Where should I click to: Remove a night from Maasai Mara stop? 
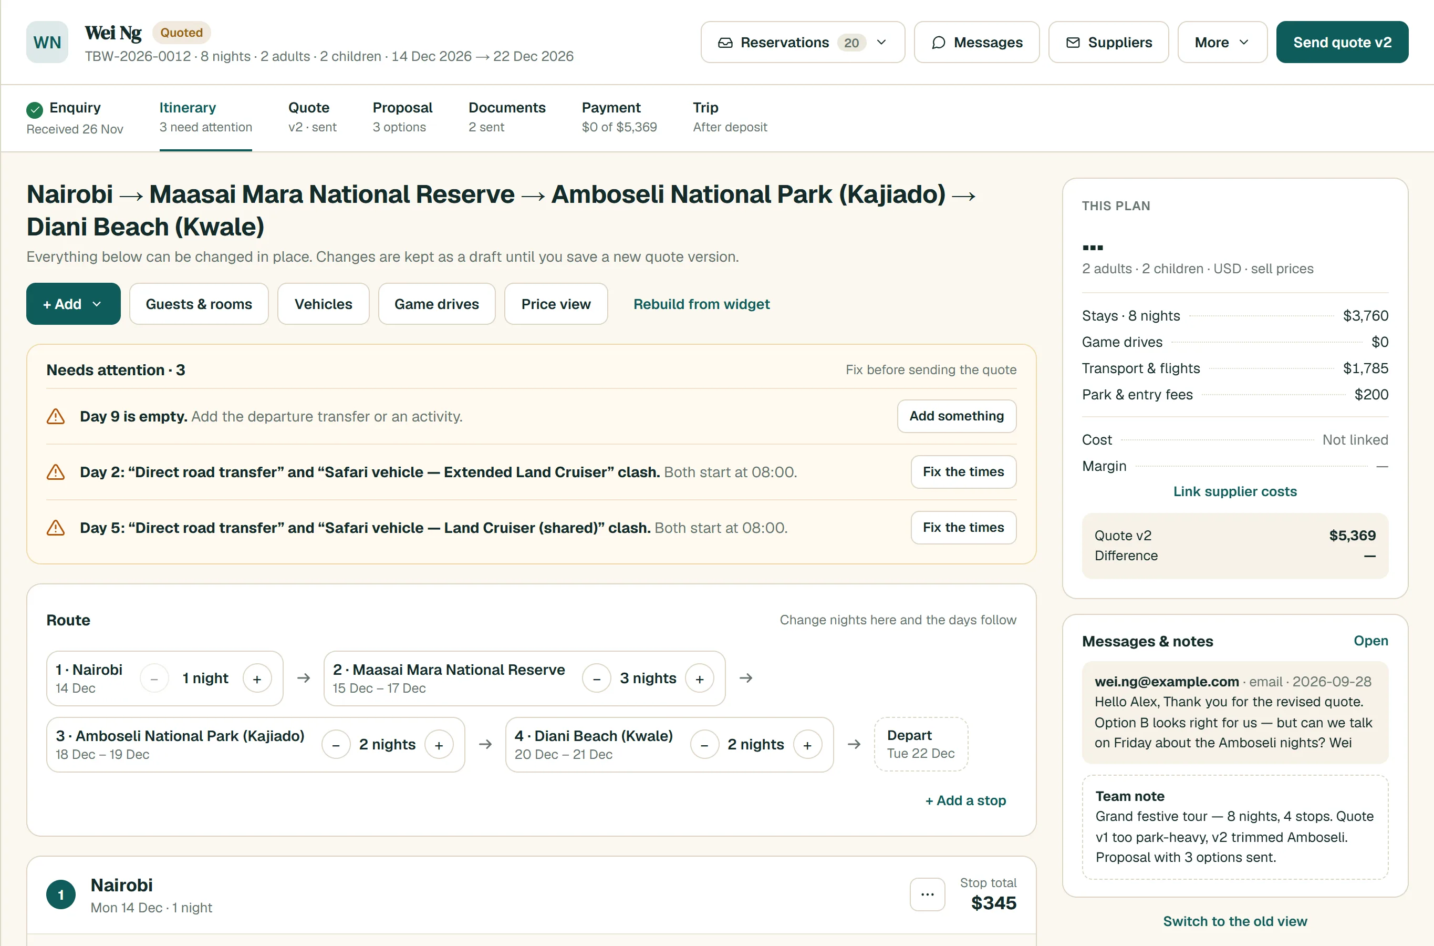596,678
